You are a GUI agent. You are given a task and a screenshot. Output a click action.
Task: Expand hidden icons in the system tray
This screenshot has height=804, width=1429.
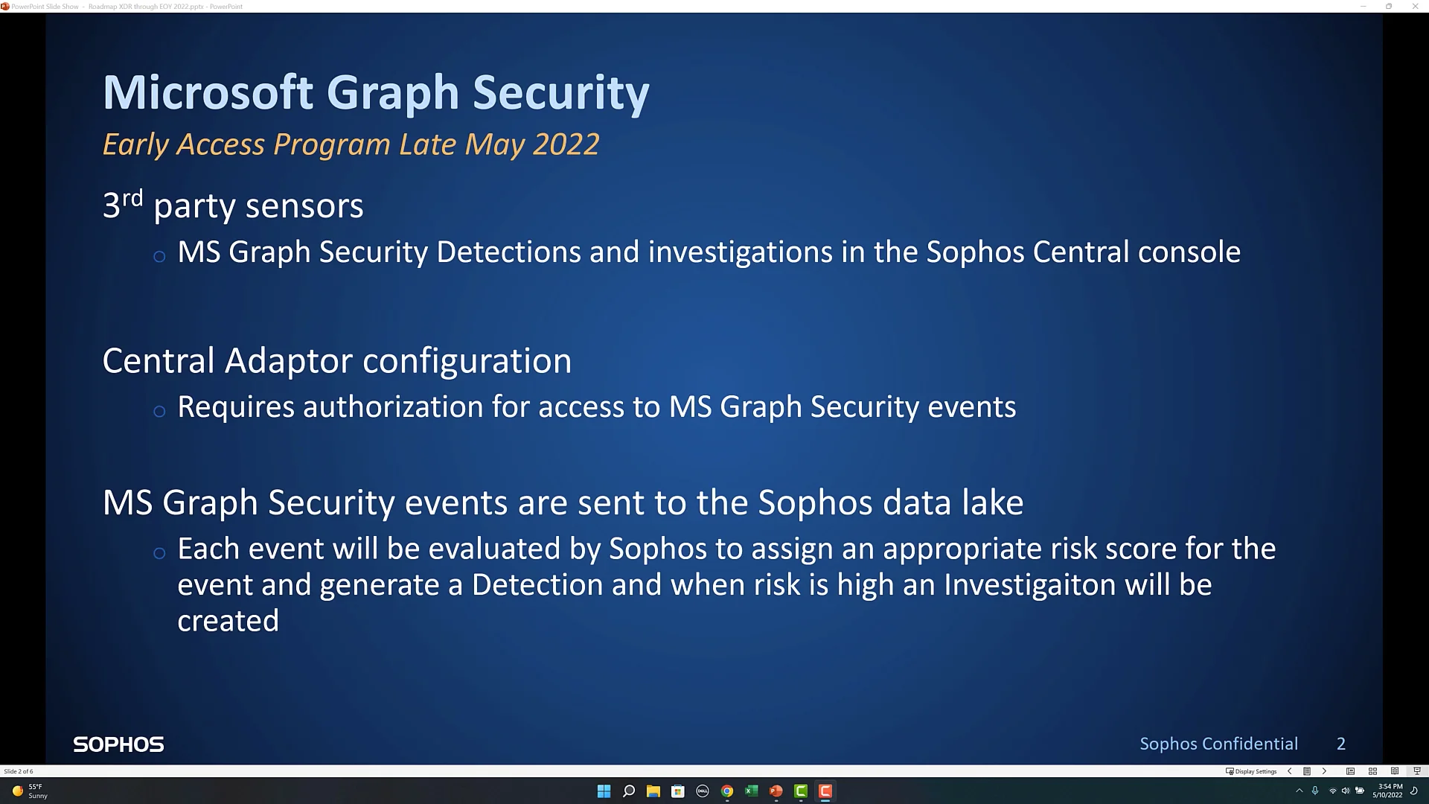(x=1299, y=791)
